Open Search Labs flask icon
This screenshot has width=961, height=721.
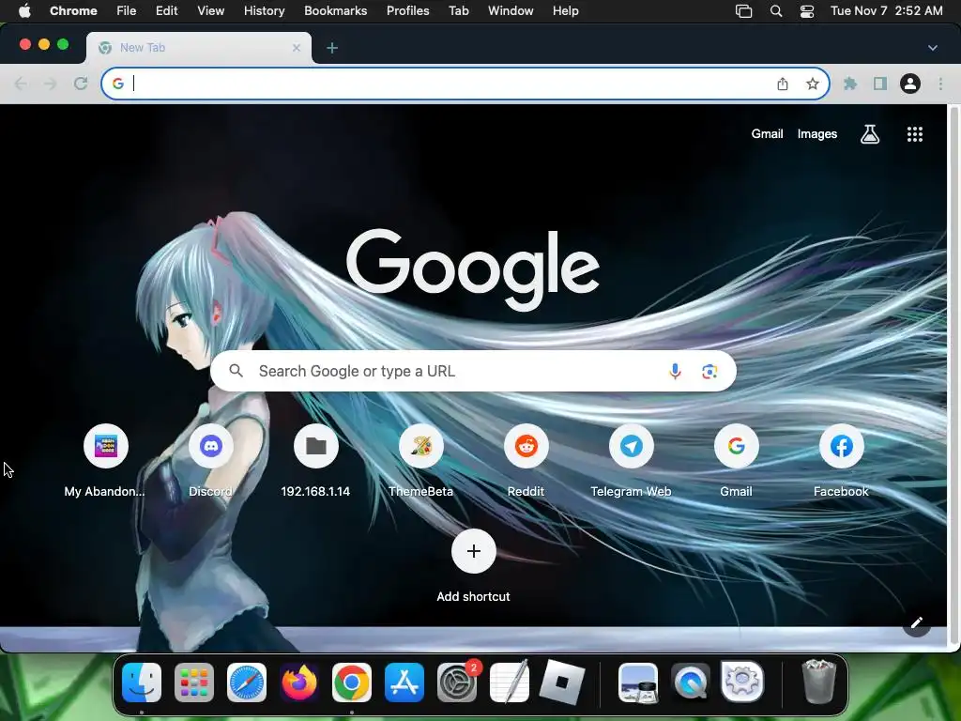point(870,133)
